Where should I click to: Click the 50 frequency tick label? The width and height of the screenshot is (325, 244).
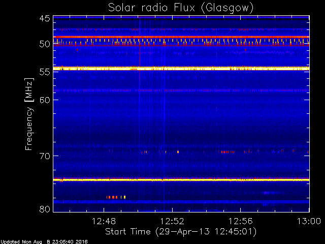(45, 44)
